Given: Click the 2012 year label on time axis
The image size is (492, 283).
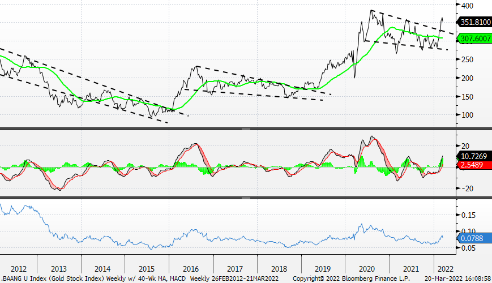Looking at the screenshot, I should (19, 269).
